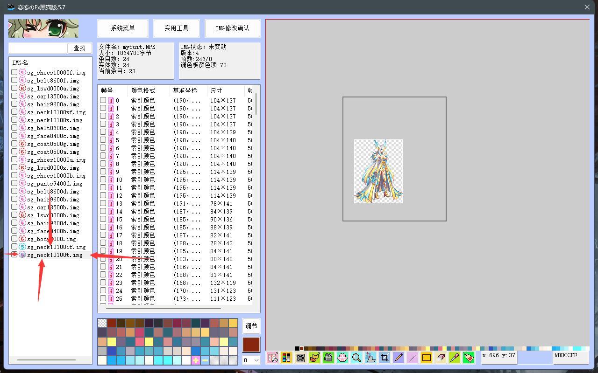598x373 pixels.
Task: Tick checkbox for frame 17
Action: pos(103,235)
